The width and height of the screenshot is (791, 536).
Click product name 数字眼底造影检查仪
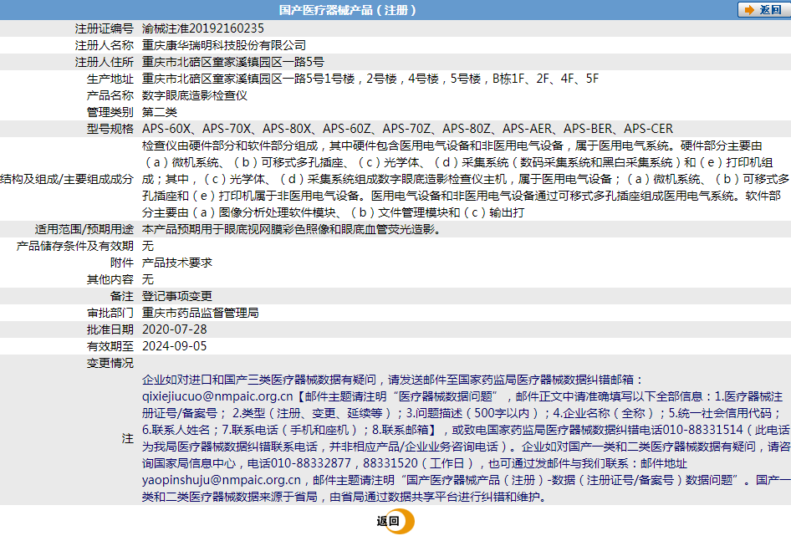point(195,94)
